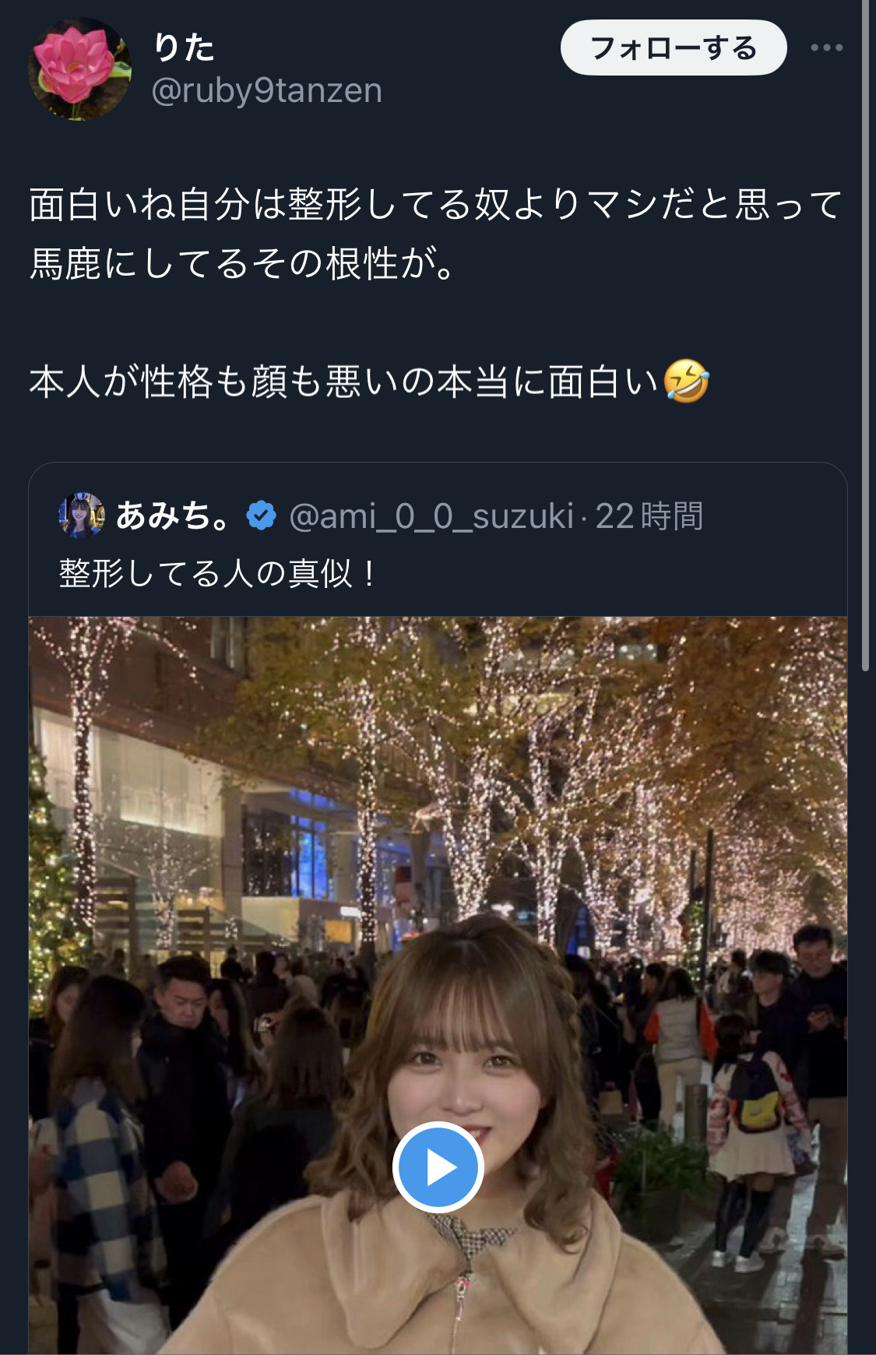876x1355 pixels.
Task: Open りた's lotus flower profile picture
Action: [x=80, y=69]
